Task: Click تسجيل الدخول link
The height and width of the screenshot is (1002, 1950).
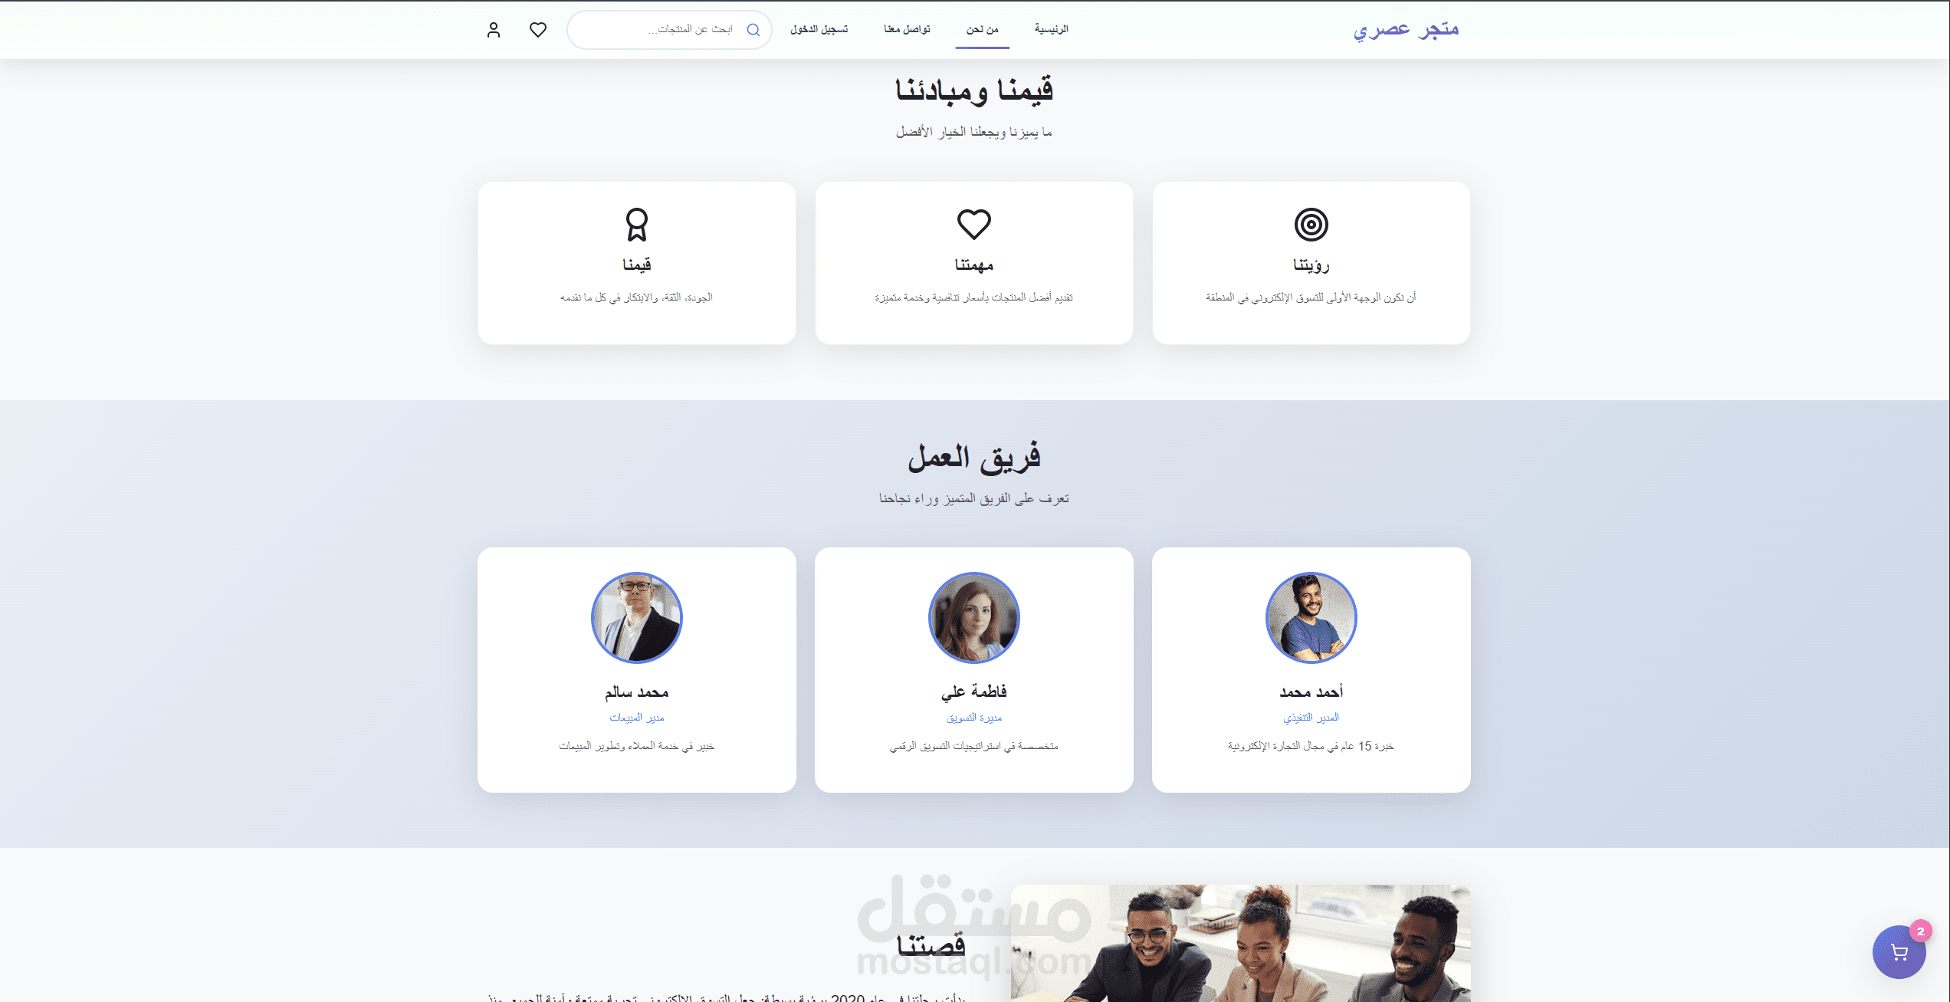Action: click(819, 29)
